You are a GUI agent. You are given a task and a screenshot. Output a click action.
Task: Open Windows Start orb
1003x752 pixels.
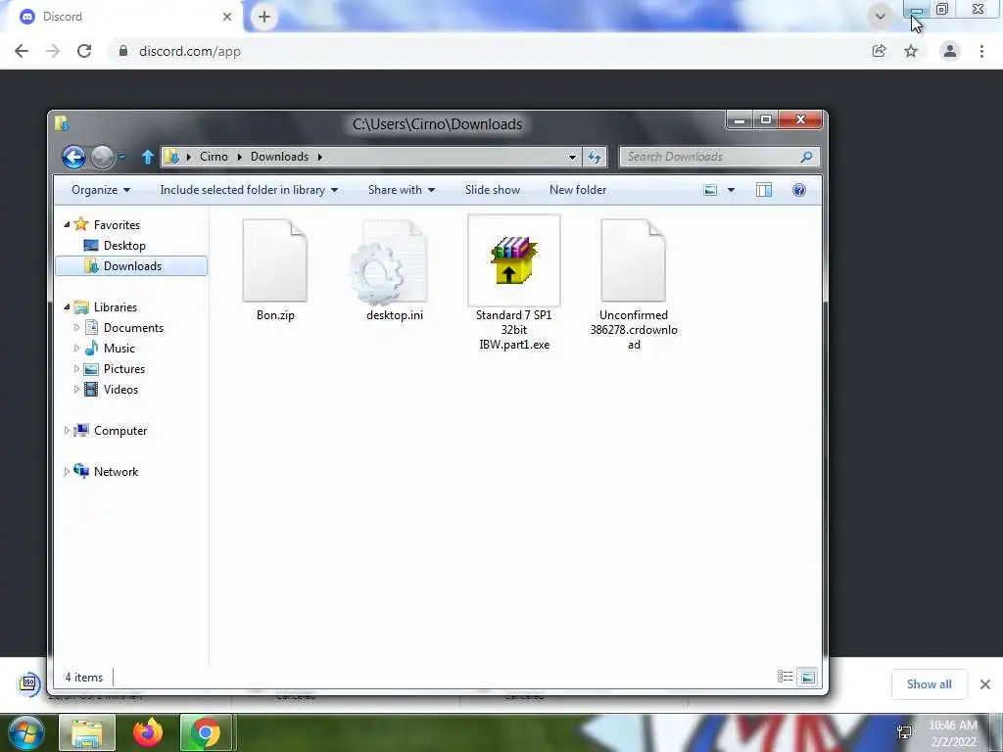25,732
